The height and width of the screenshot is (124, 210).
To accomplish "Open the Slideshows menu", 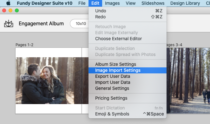I will [x=153, y=3].
